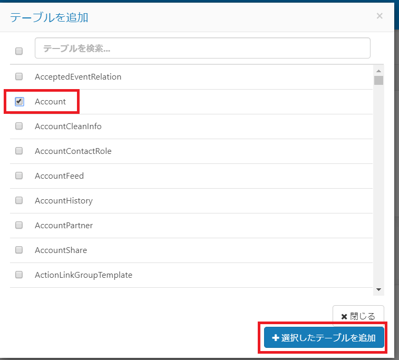This screenshot has height=360, width=399.
Task: Select the ActionLinkGroupTemplate table name
Action: [x=83, y=275]
